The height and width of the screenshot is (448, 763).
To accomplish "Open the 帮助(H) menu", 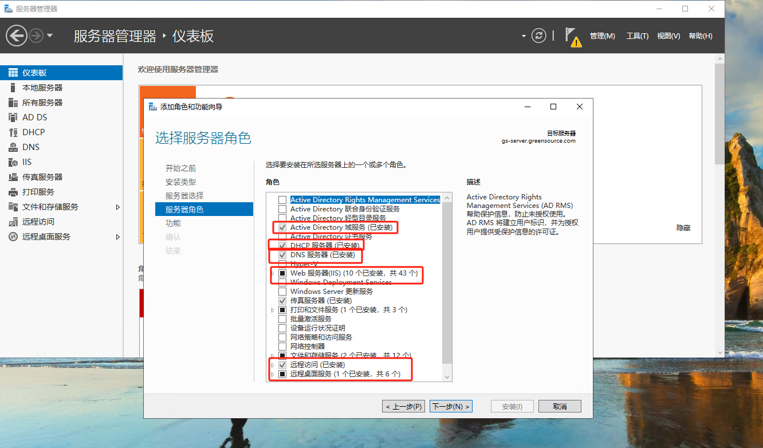I will pos(701,36).
